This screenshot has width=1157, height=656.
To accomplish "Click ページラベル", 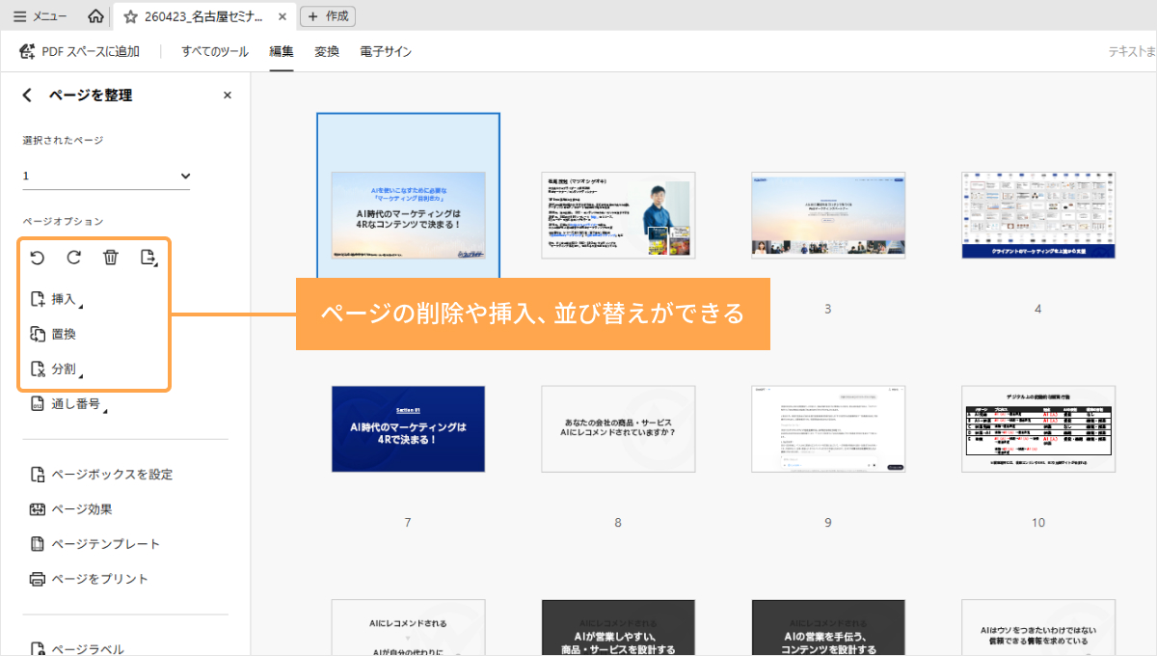I will click(x=77, y=648).
